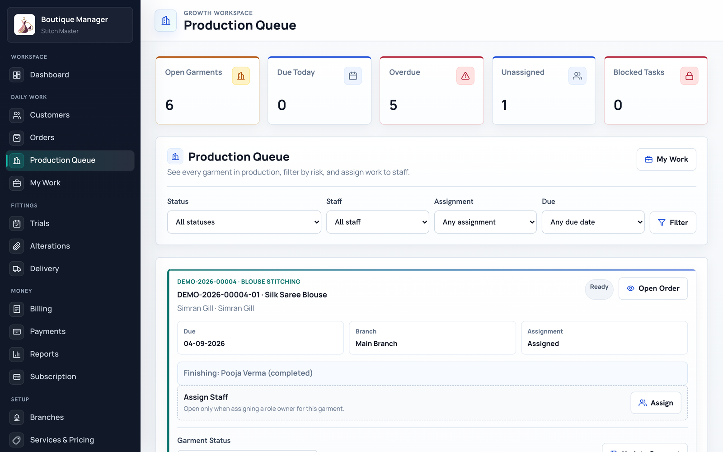Apply filters with the Filter button
723x452 pixels.
click(673, 222)
